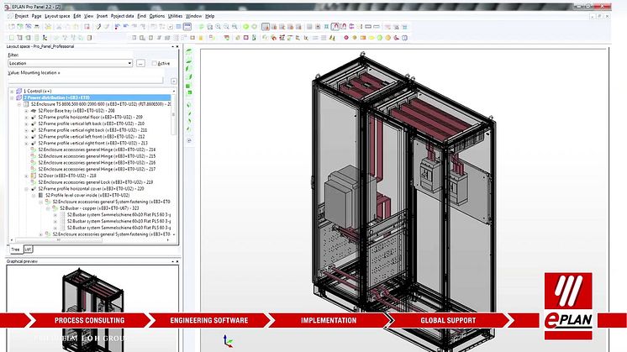Open the Project data menu

coord(122,16)
